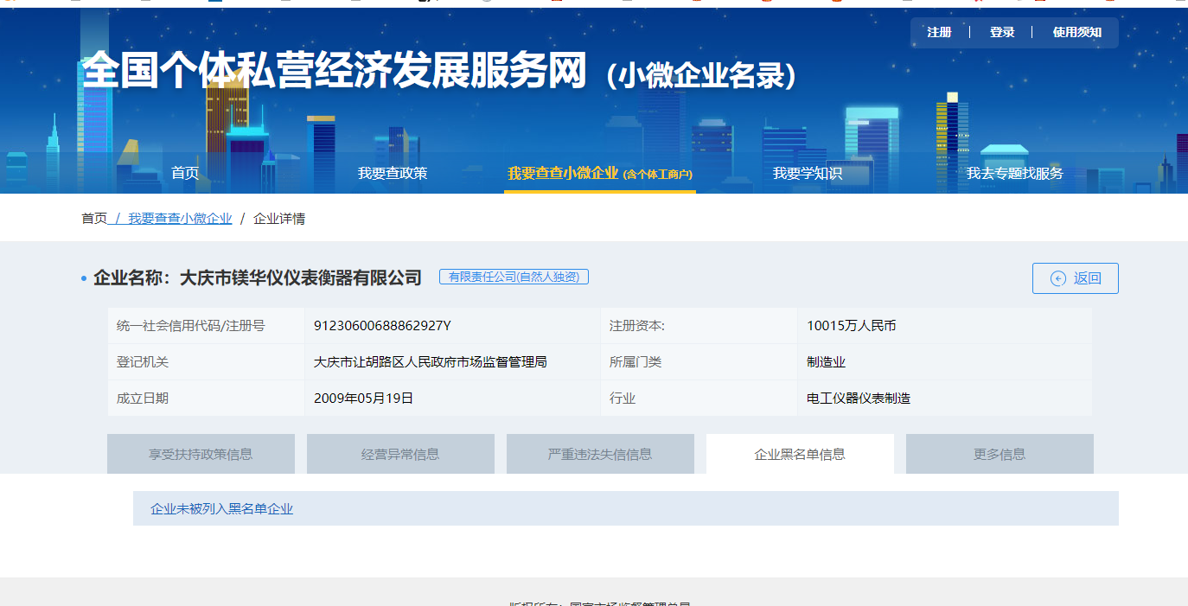Click the 我要查查小微企业 breadcrumb link
1188x606 pixels.
(180, 219)
